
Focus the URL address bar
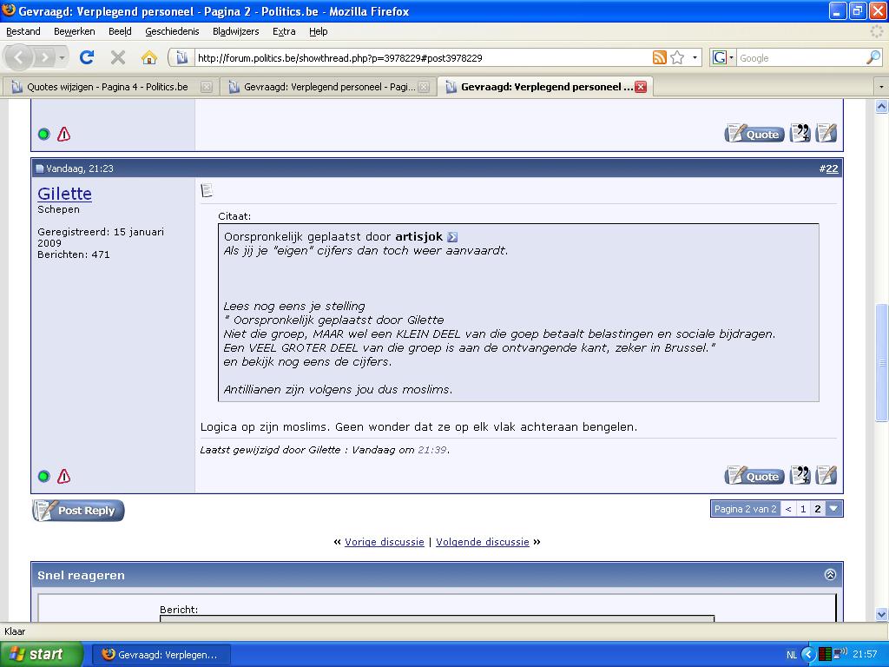(x=417, y=58)
